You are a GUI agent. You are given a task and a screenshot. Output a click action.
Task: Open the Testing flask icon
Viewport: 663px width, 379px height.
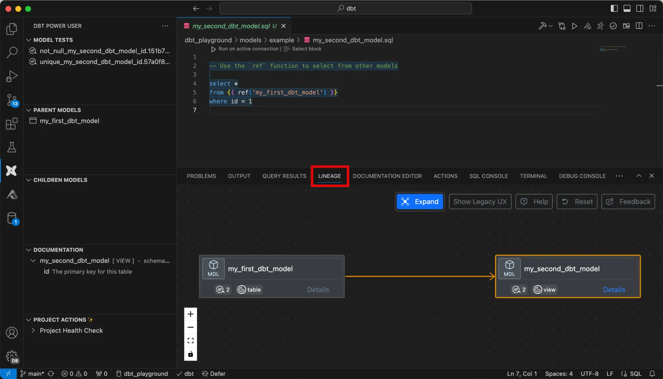(x=12, y=147)
